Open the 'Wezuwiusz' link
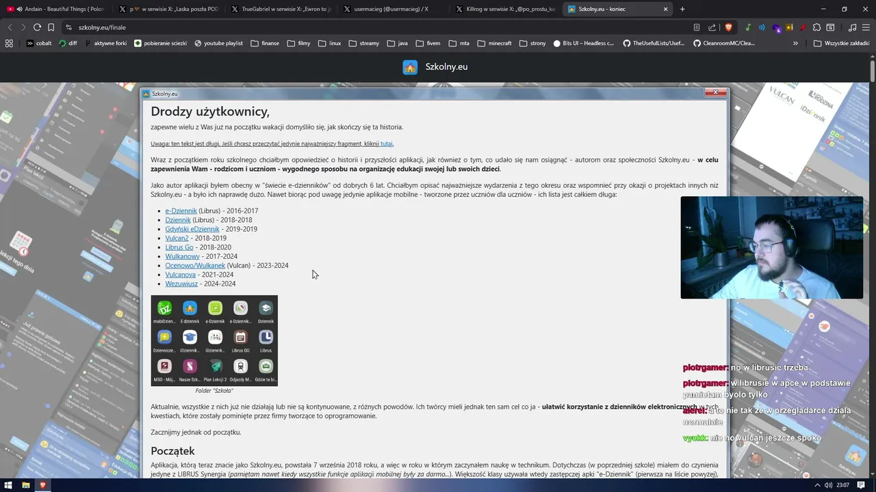The image size is (876, 492). pos(181,284)
